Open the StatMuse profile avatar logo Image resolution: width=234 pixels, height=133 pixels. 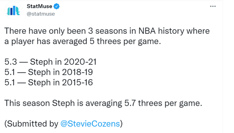tap(13, 11)
